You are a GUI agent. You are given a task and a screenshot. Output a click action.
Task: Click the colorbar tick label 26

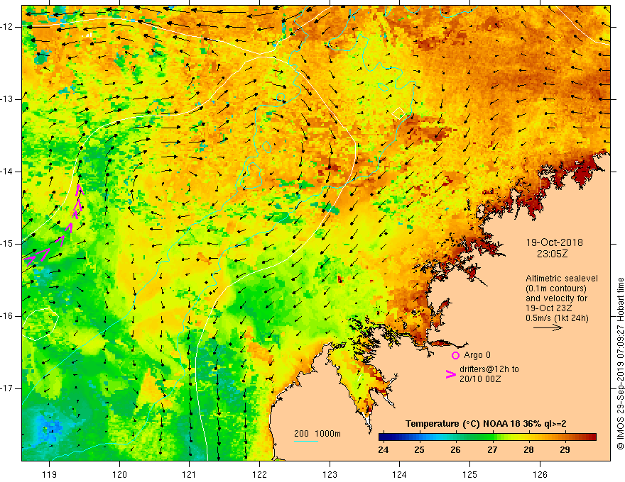[455, 450]
